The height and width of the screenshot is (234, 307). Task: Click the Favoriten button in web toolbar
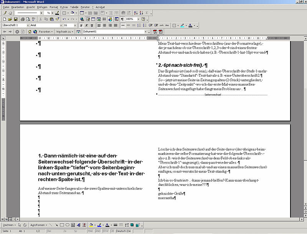point(46,31)
